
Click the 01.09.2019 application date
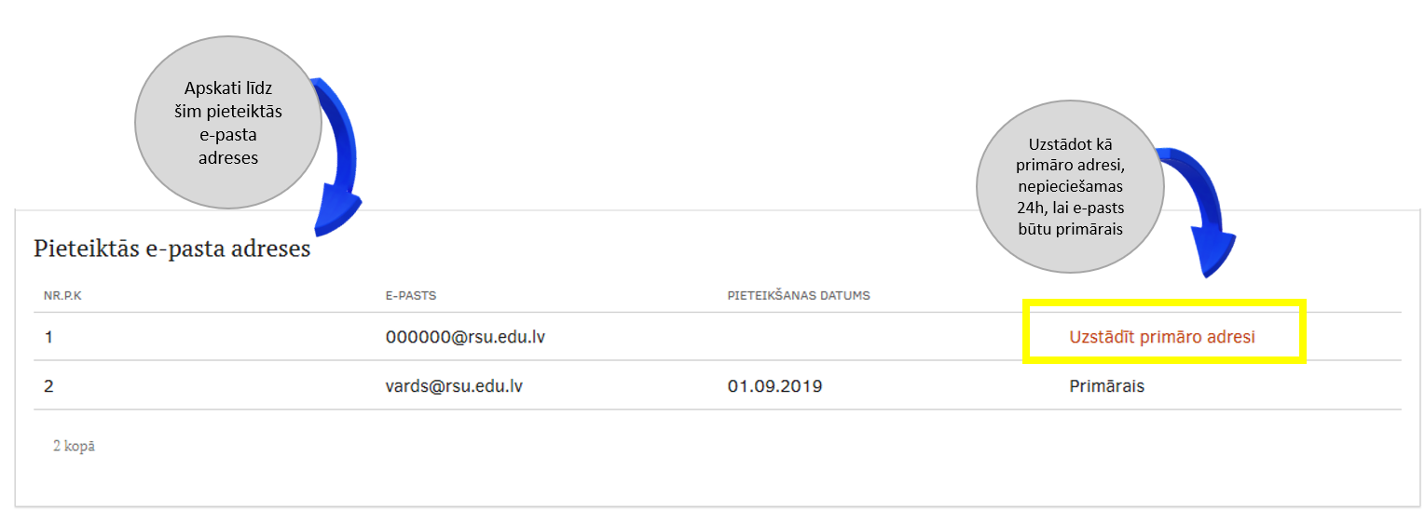(x=774, y=385)
